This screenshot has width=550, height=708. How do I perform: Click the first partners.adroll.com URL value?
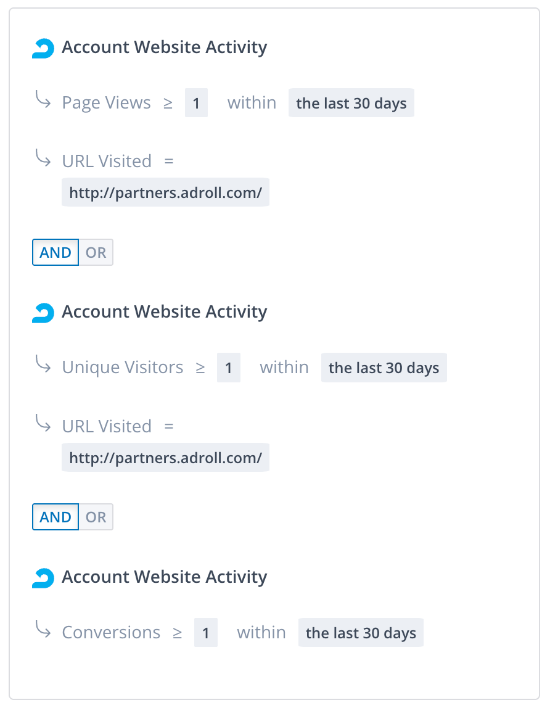click(x=165, y=193)
